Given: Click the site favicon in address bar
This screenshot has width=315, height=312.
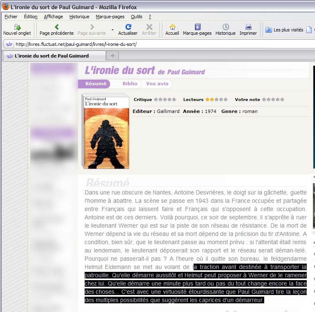Looking at the screenshot, I should point(9,44).
